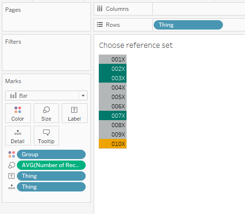Toggle the 002X reference set bar

(112, 69)
